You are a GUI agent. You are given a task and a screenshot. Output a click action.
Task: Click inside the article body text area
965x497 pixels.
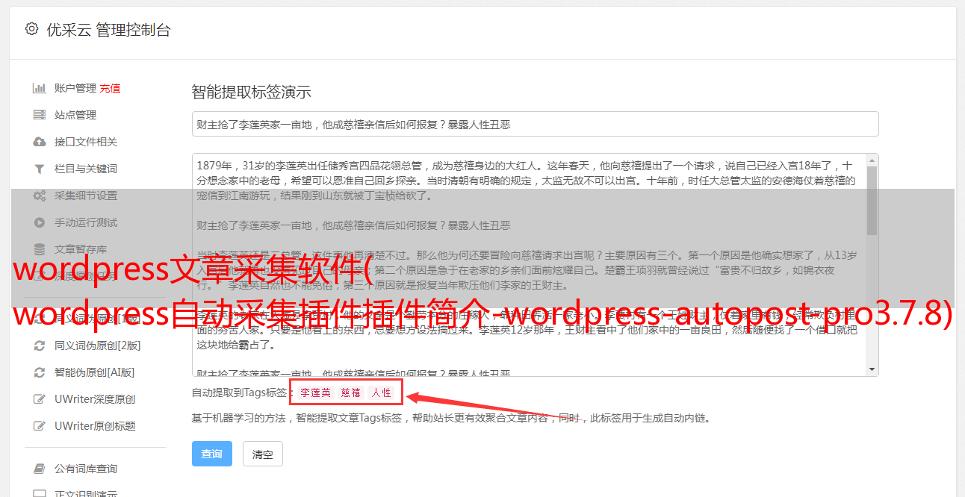[x=535, y=265]
